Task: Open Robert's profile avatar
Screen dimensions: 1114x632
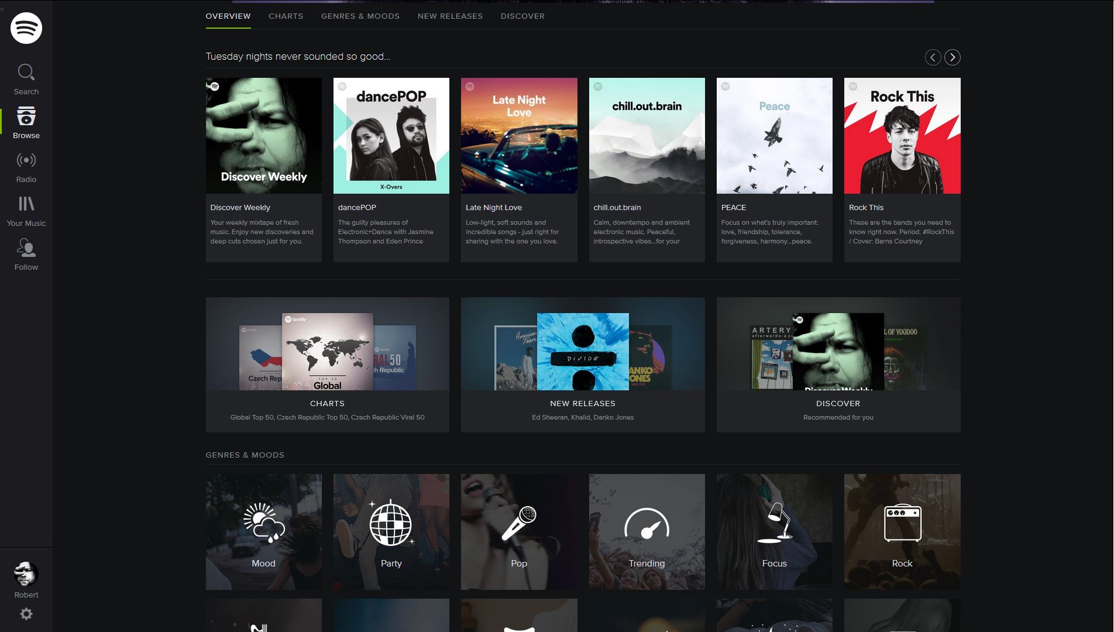Action: tap(26, 574)
